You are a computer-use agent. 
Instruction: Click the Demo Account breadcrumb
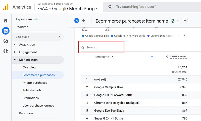pos(65,4)
